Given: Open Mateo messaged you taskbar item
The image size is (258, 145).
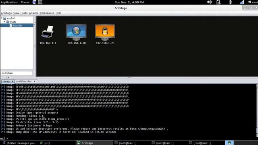Looking at the screenshot, I should (20, 143).
